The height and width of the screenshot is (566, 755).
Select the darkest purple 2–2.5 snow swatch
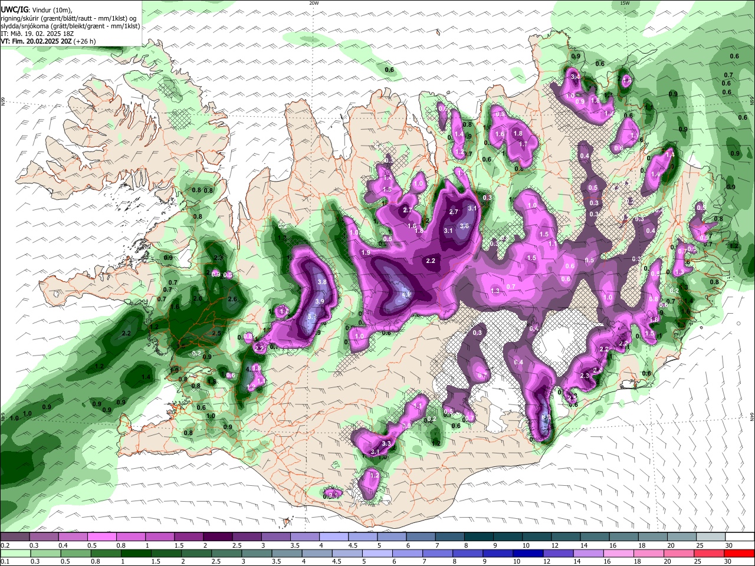pos(218,537)
